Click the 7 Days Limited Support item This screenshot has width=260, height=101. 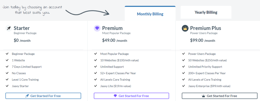click(x=27, y=67)
